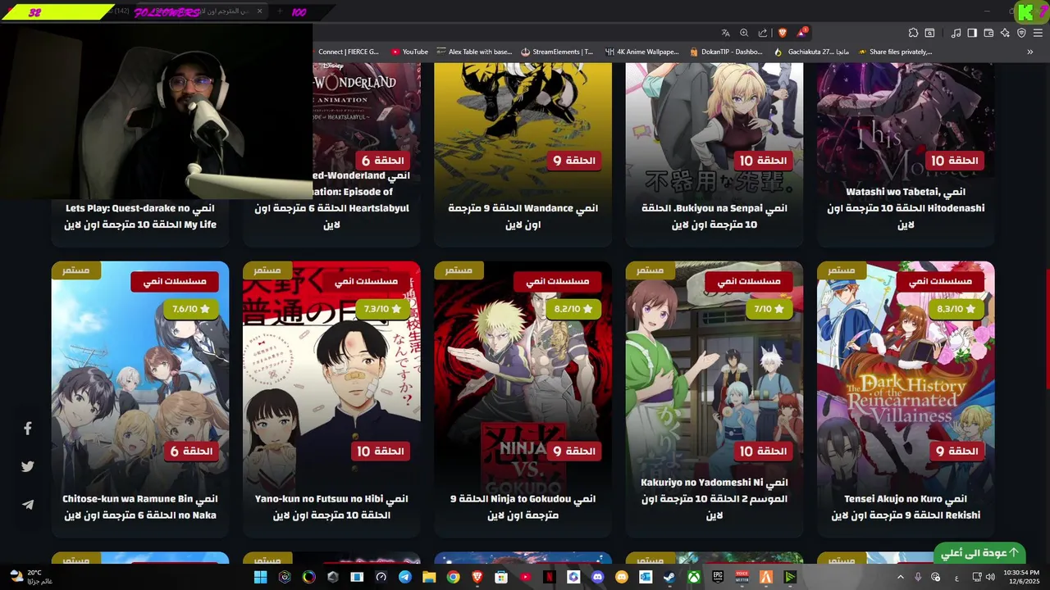Screen dimensions: 1050x590
Task: Open the Twitter share icon in sidebar
Action: click(x=27, y=466)
